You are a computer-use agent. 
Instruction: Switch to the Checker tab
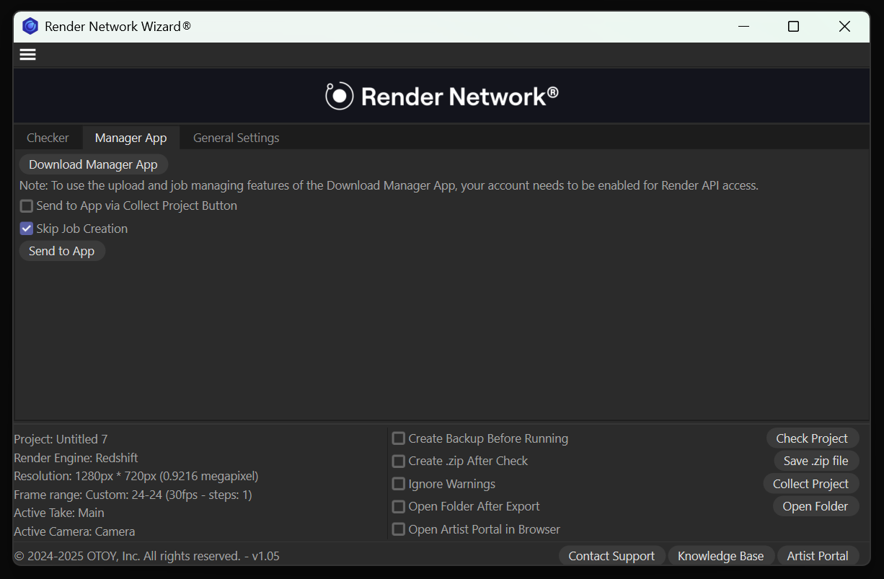coord(48,138)
